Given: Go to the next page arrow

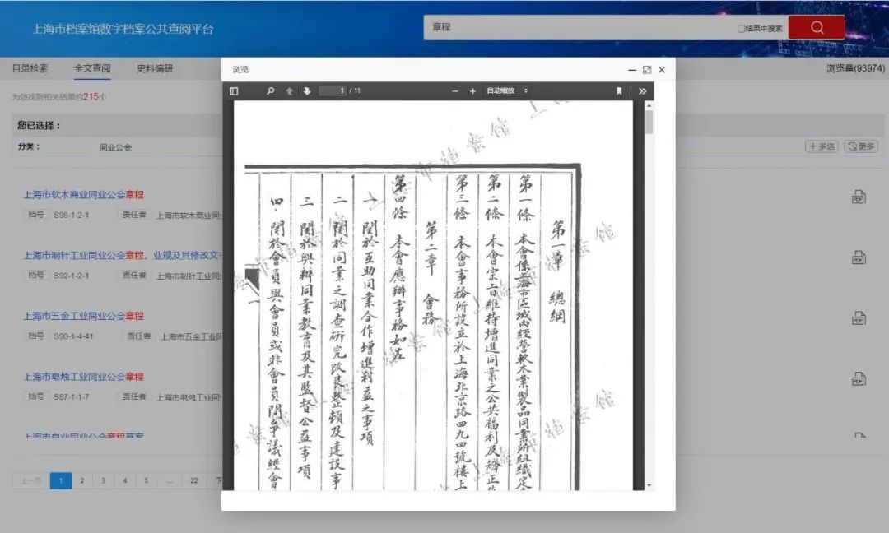Looking at the screenshot, I should click(x=306, y=91).
